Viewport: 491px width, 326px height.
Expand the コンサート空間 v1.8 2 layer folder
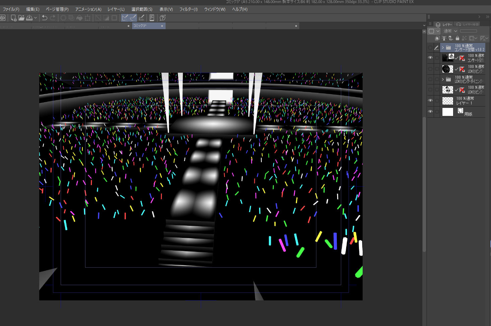point(443,48)
